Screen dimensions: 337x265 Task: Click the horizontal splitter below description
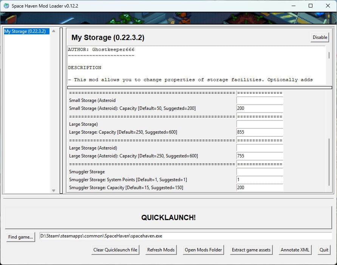(199, 88)
